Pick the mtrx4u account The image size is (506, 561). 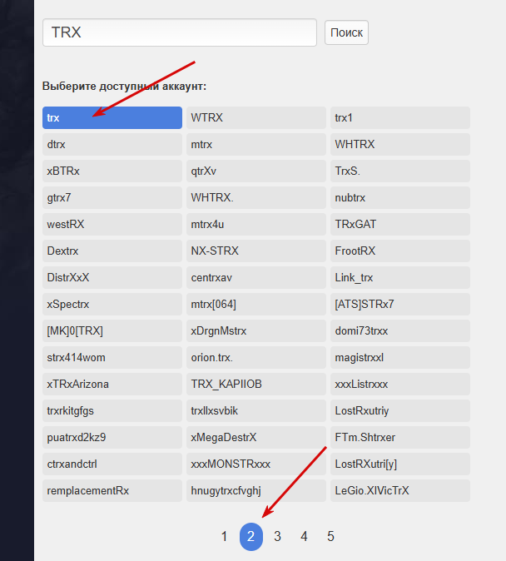click(256, 225)
